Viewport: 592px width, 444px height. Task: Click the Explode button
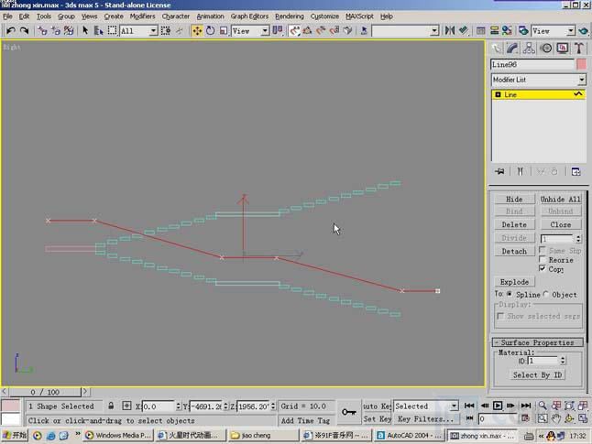pyautogui.click(x=514, y=282)
